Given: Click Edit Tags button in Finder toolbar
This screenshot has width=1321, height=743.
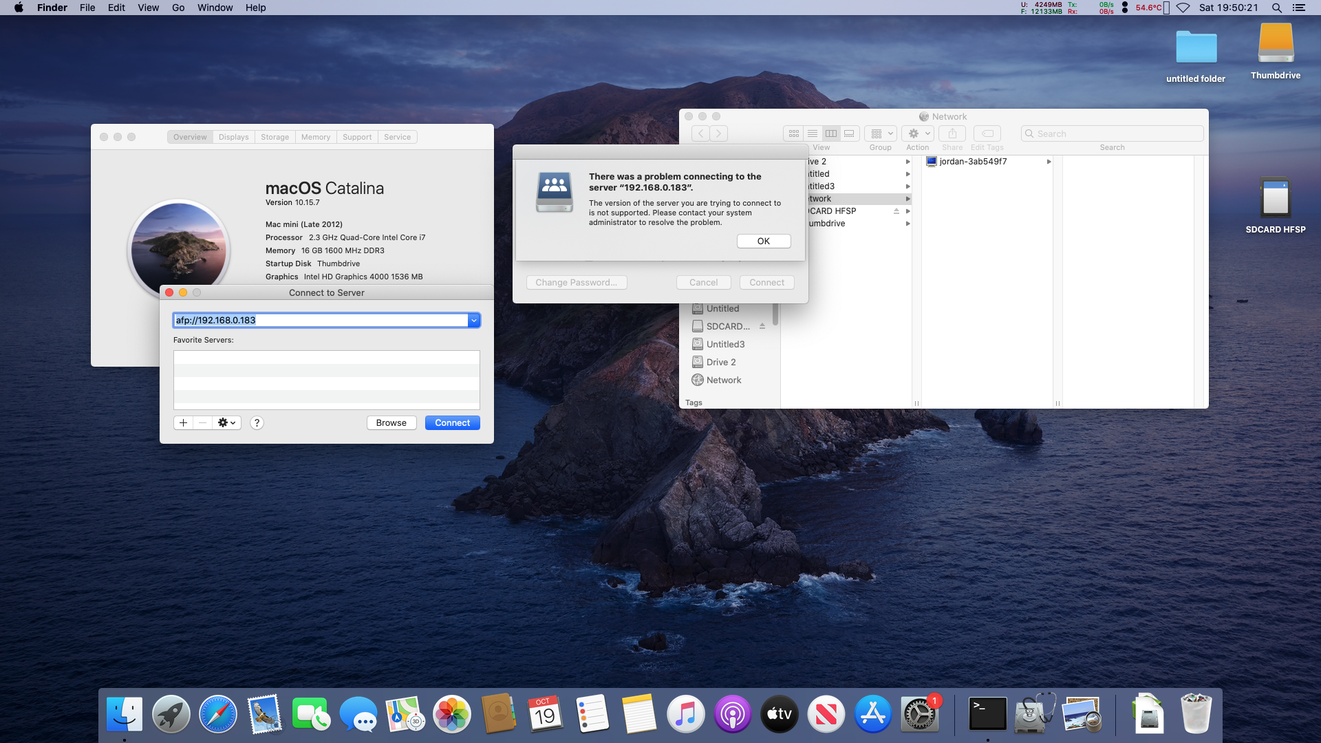Looking at the screenshot, I should [987, 133].
